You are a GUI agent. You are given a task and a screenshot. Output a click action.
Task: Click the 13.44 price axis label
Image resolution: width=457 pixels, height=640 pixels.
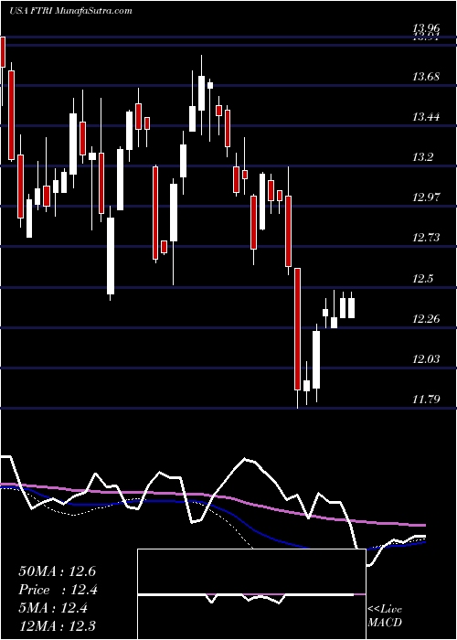coord(426,117)
